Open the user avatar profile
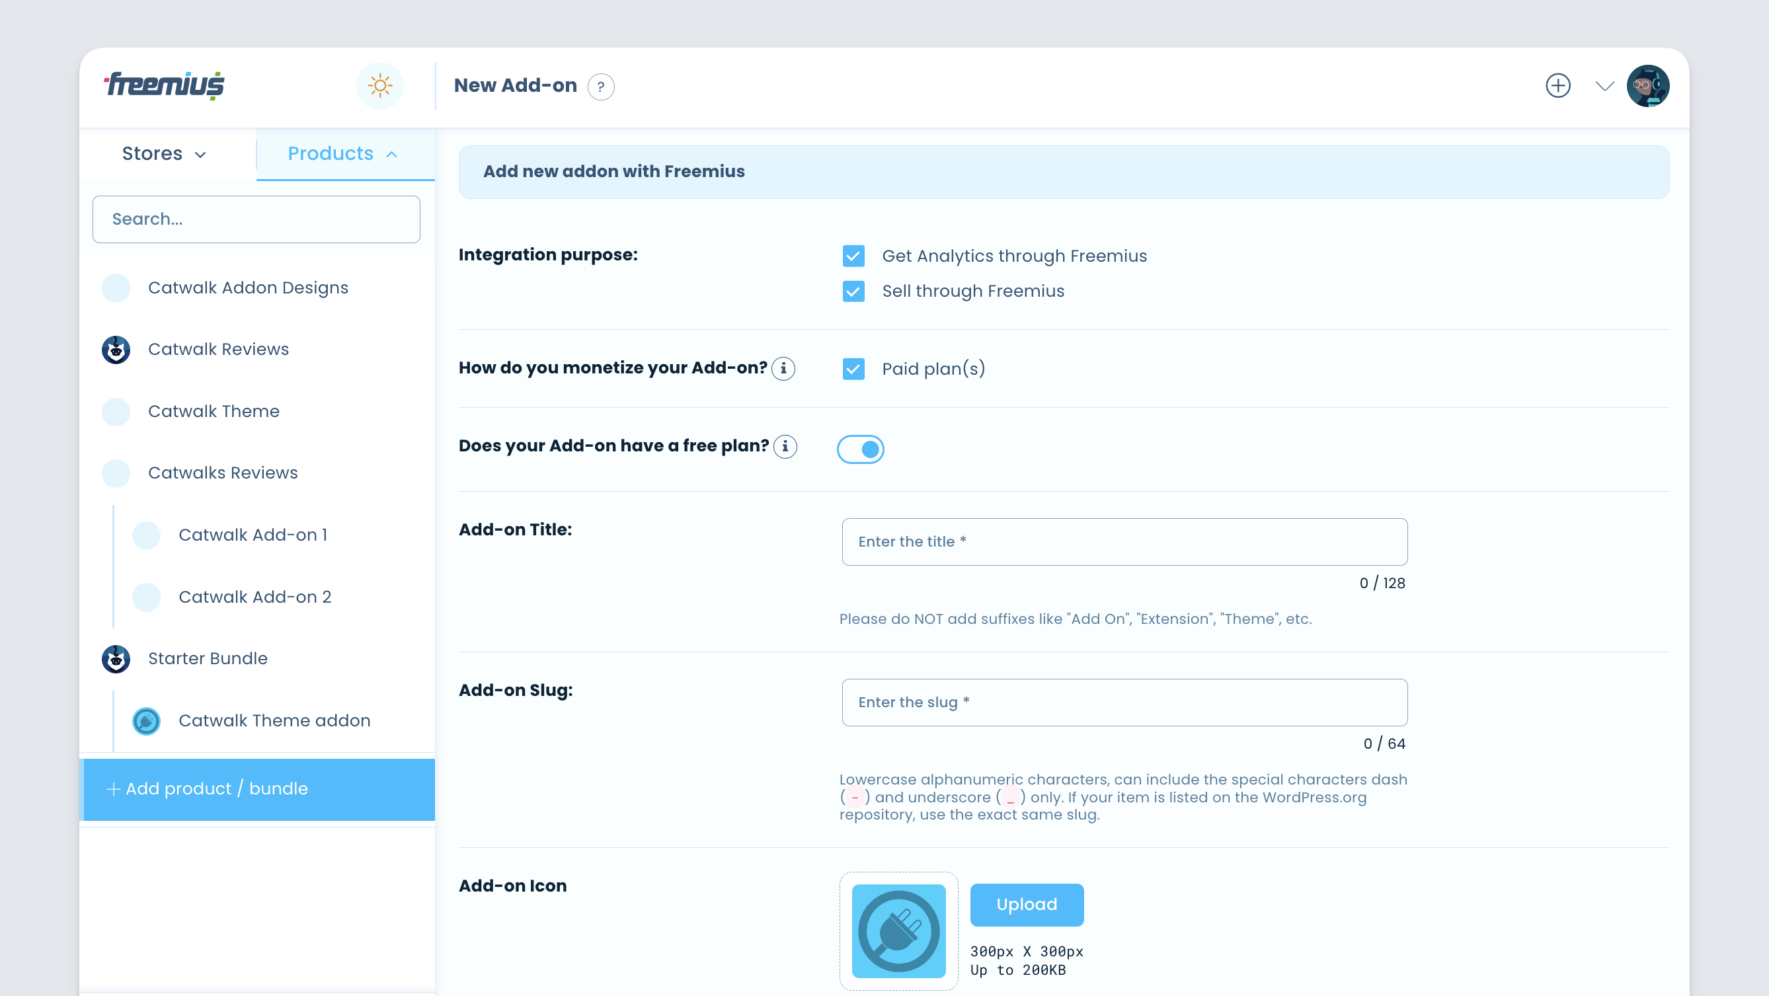Image resolution: width=1769 pixels, height=996 pixels. [x=1648, y=86]
